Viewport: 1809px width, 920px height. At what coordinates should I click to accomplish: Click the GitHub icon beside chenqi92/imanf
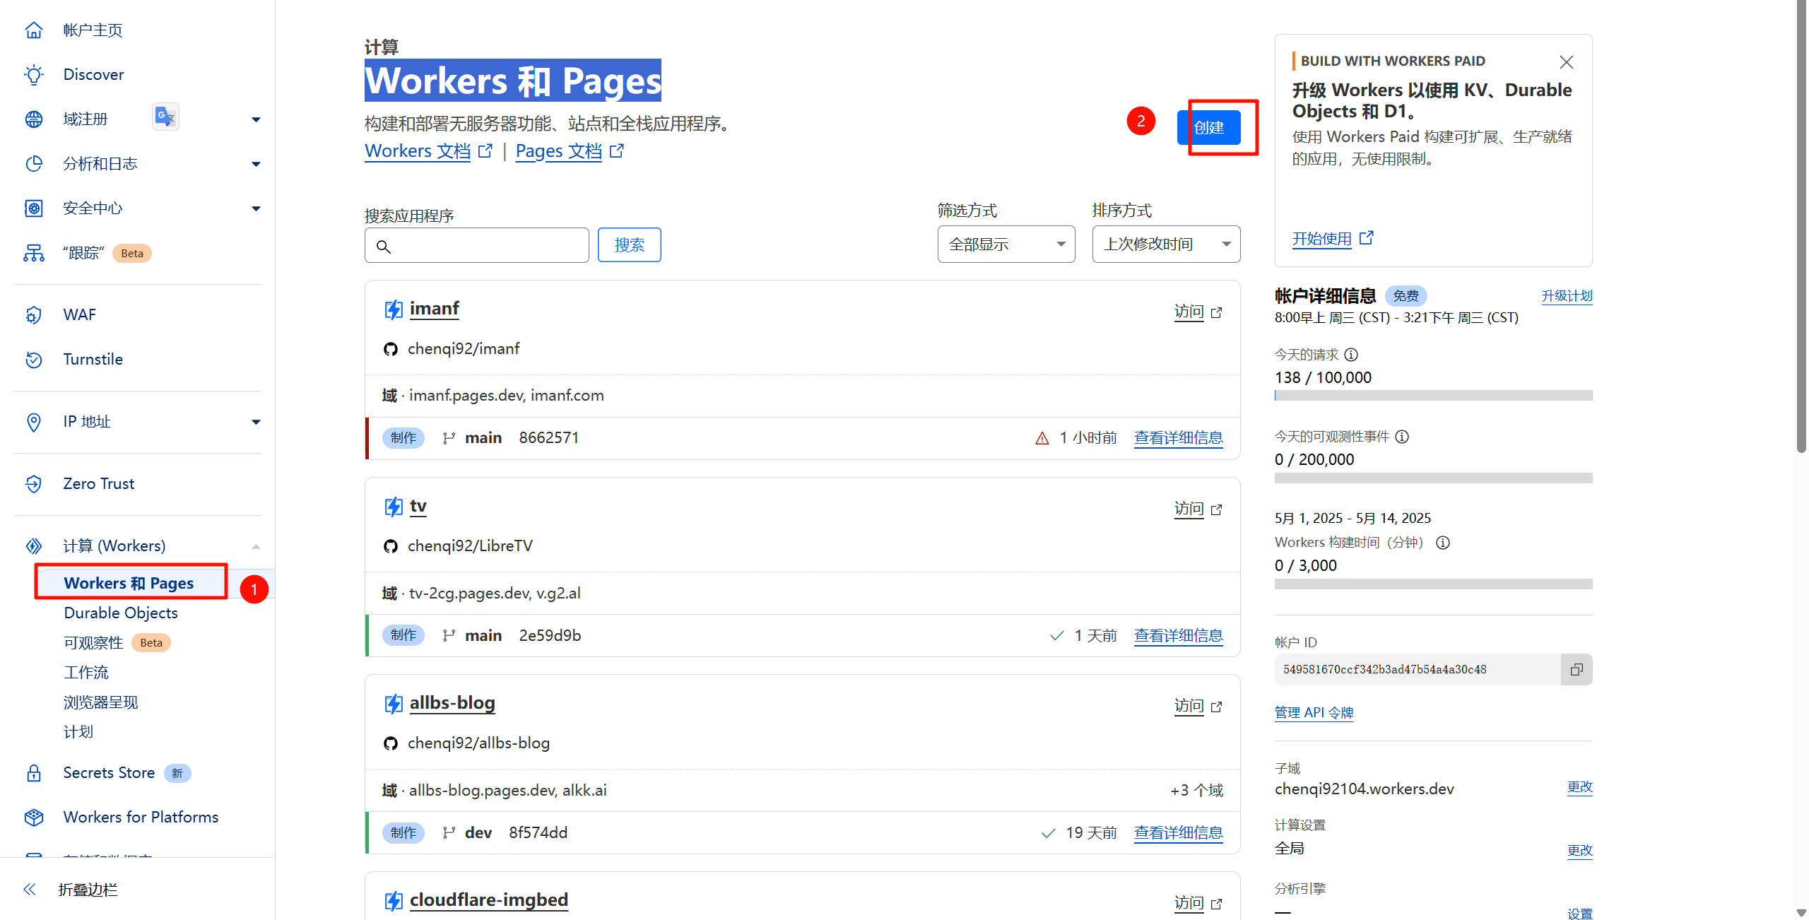pyautogui.click(x=390, y=349)
